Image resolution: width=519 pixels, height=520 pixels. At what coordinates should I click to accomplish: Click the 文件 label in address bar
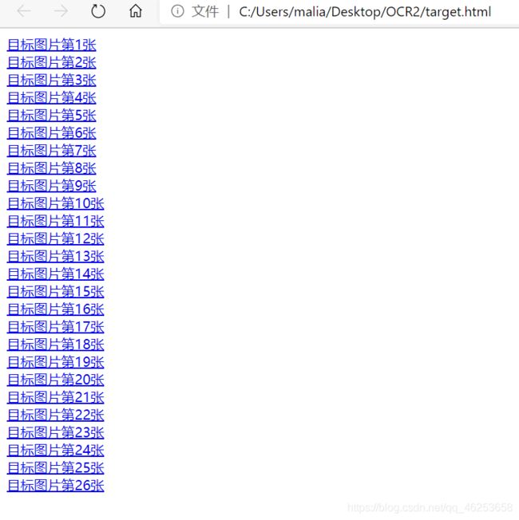(205, 12)
